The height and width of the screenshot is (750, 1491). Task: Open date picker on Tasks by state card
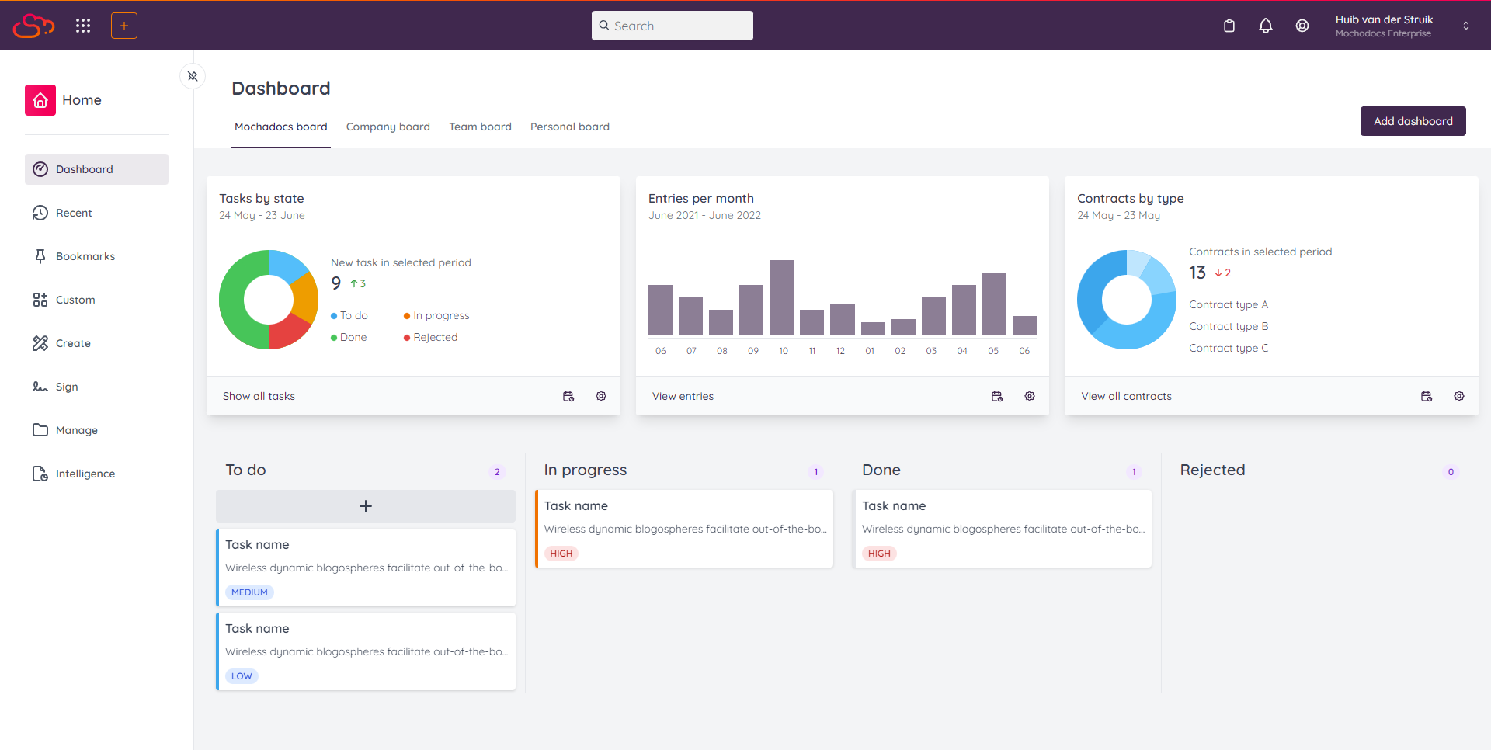click(x=568, y=396)
